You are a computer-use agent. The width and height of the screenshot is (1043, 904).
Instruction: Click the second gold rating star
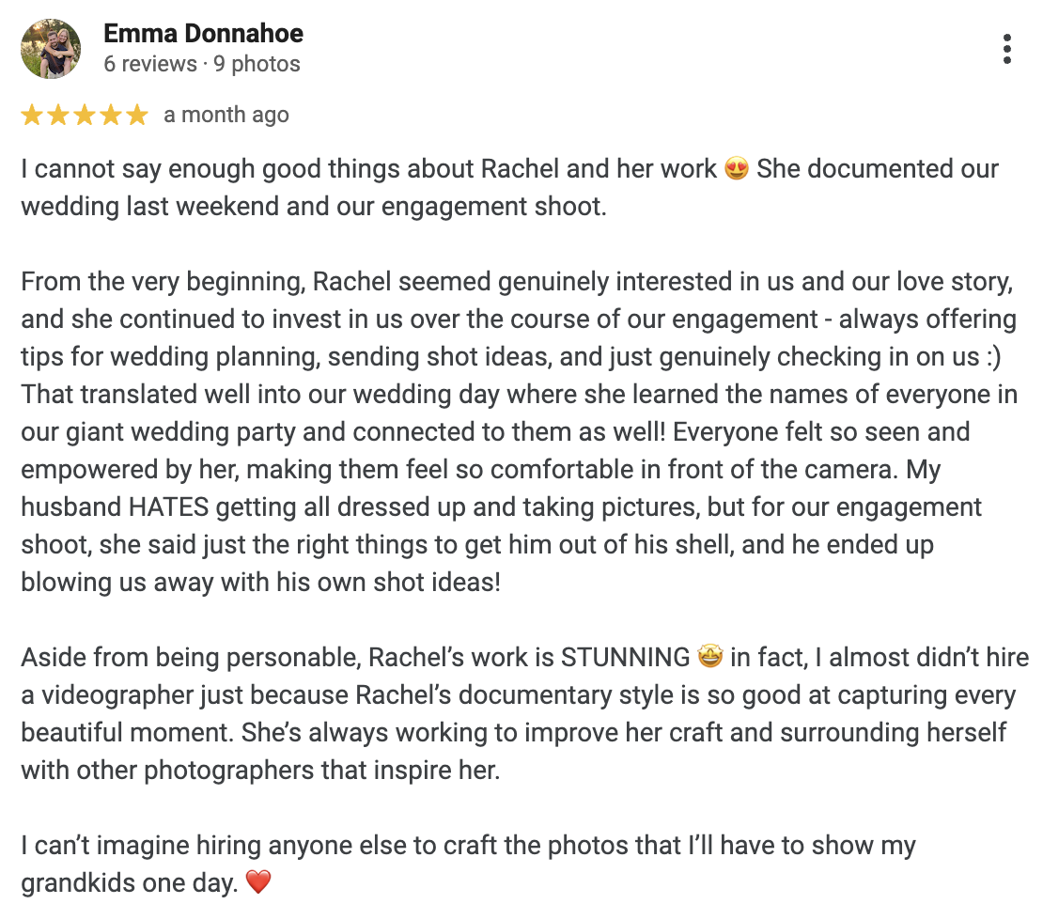point(58,115)
